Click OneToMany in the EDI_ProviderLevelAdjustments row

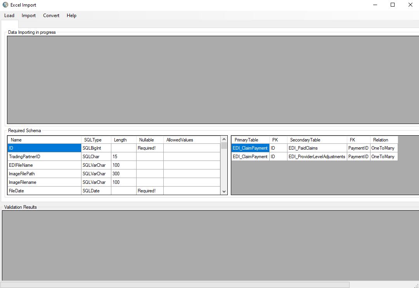pyautogui.click(x=384, y=157)
